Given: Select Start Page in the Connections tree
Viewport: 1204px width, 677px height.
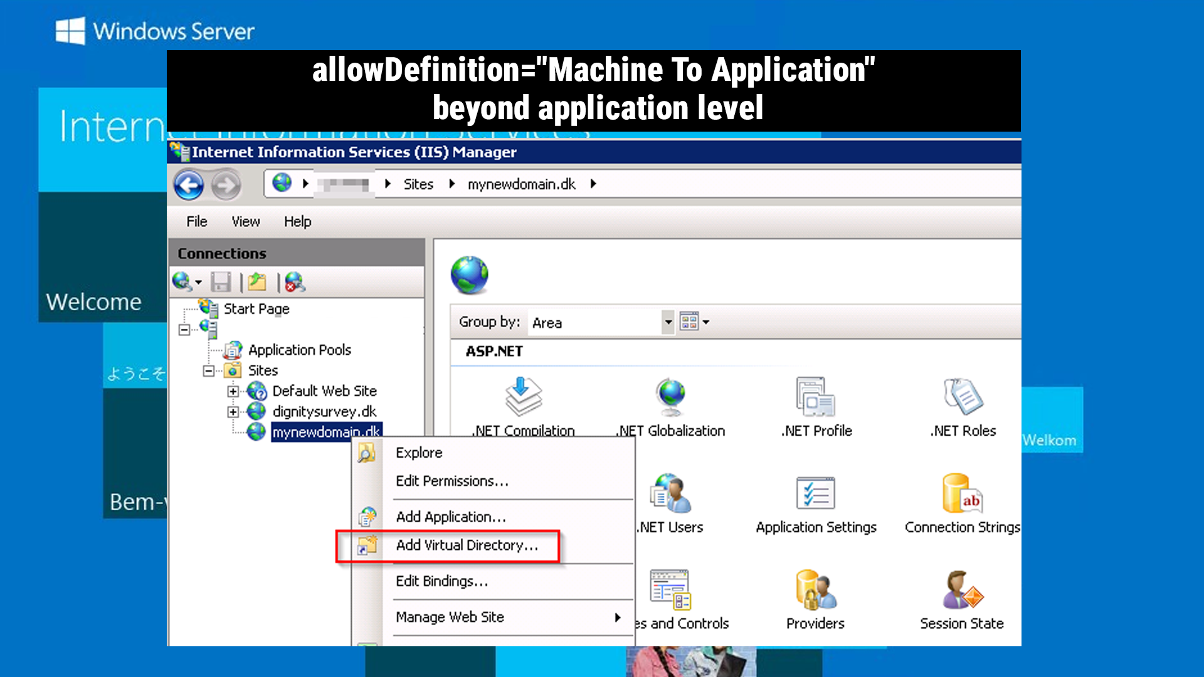Looking at the screenshot, I should point(256,309).
